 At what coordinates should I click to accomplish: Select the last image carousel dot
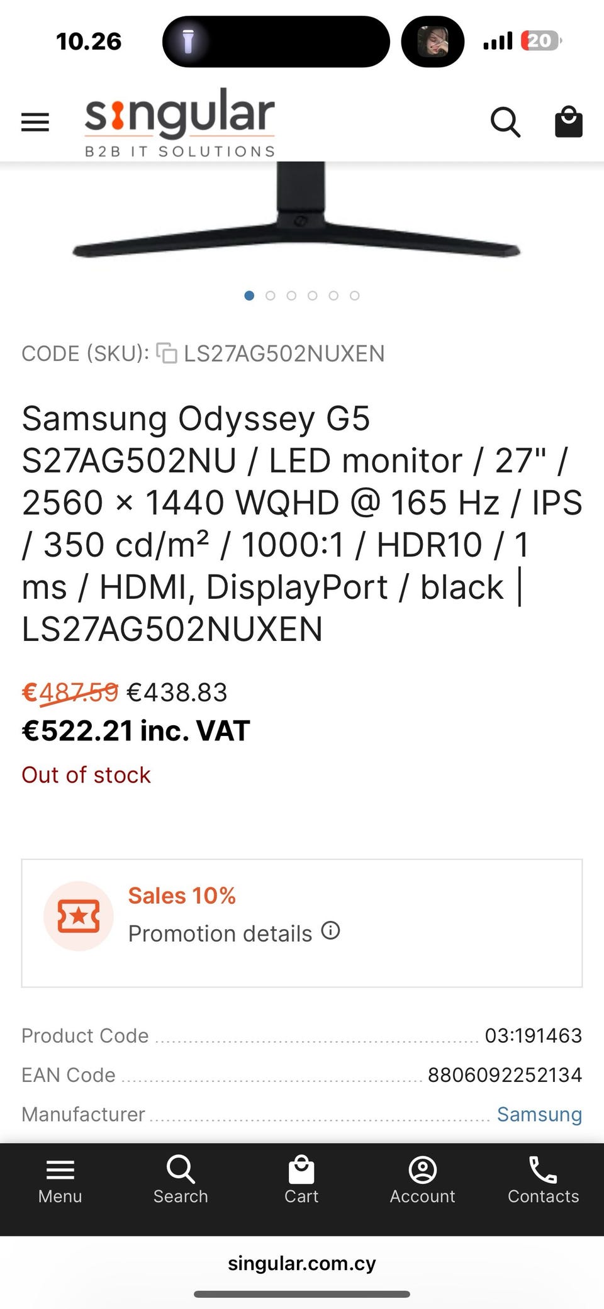tap(355, 296)
